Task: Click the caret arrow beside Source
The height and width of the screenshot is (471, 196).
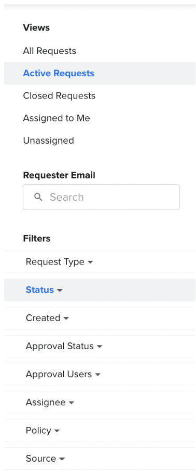Action: pyautogui.click(x=62, y=459)
